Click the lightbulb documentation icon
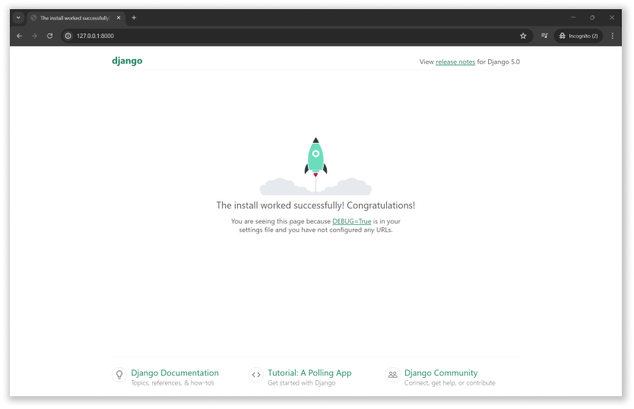The height and width of the screenshot is (409, 634). 119,375
